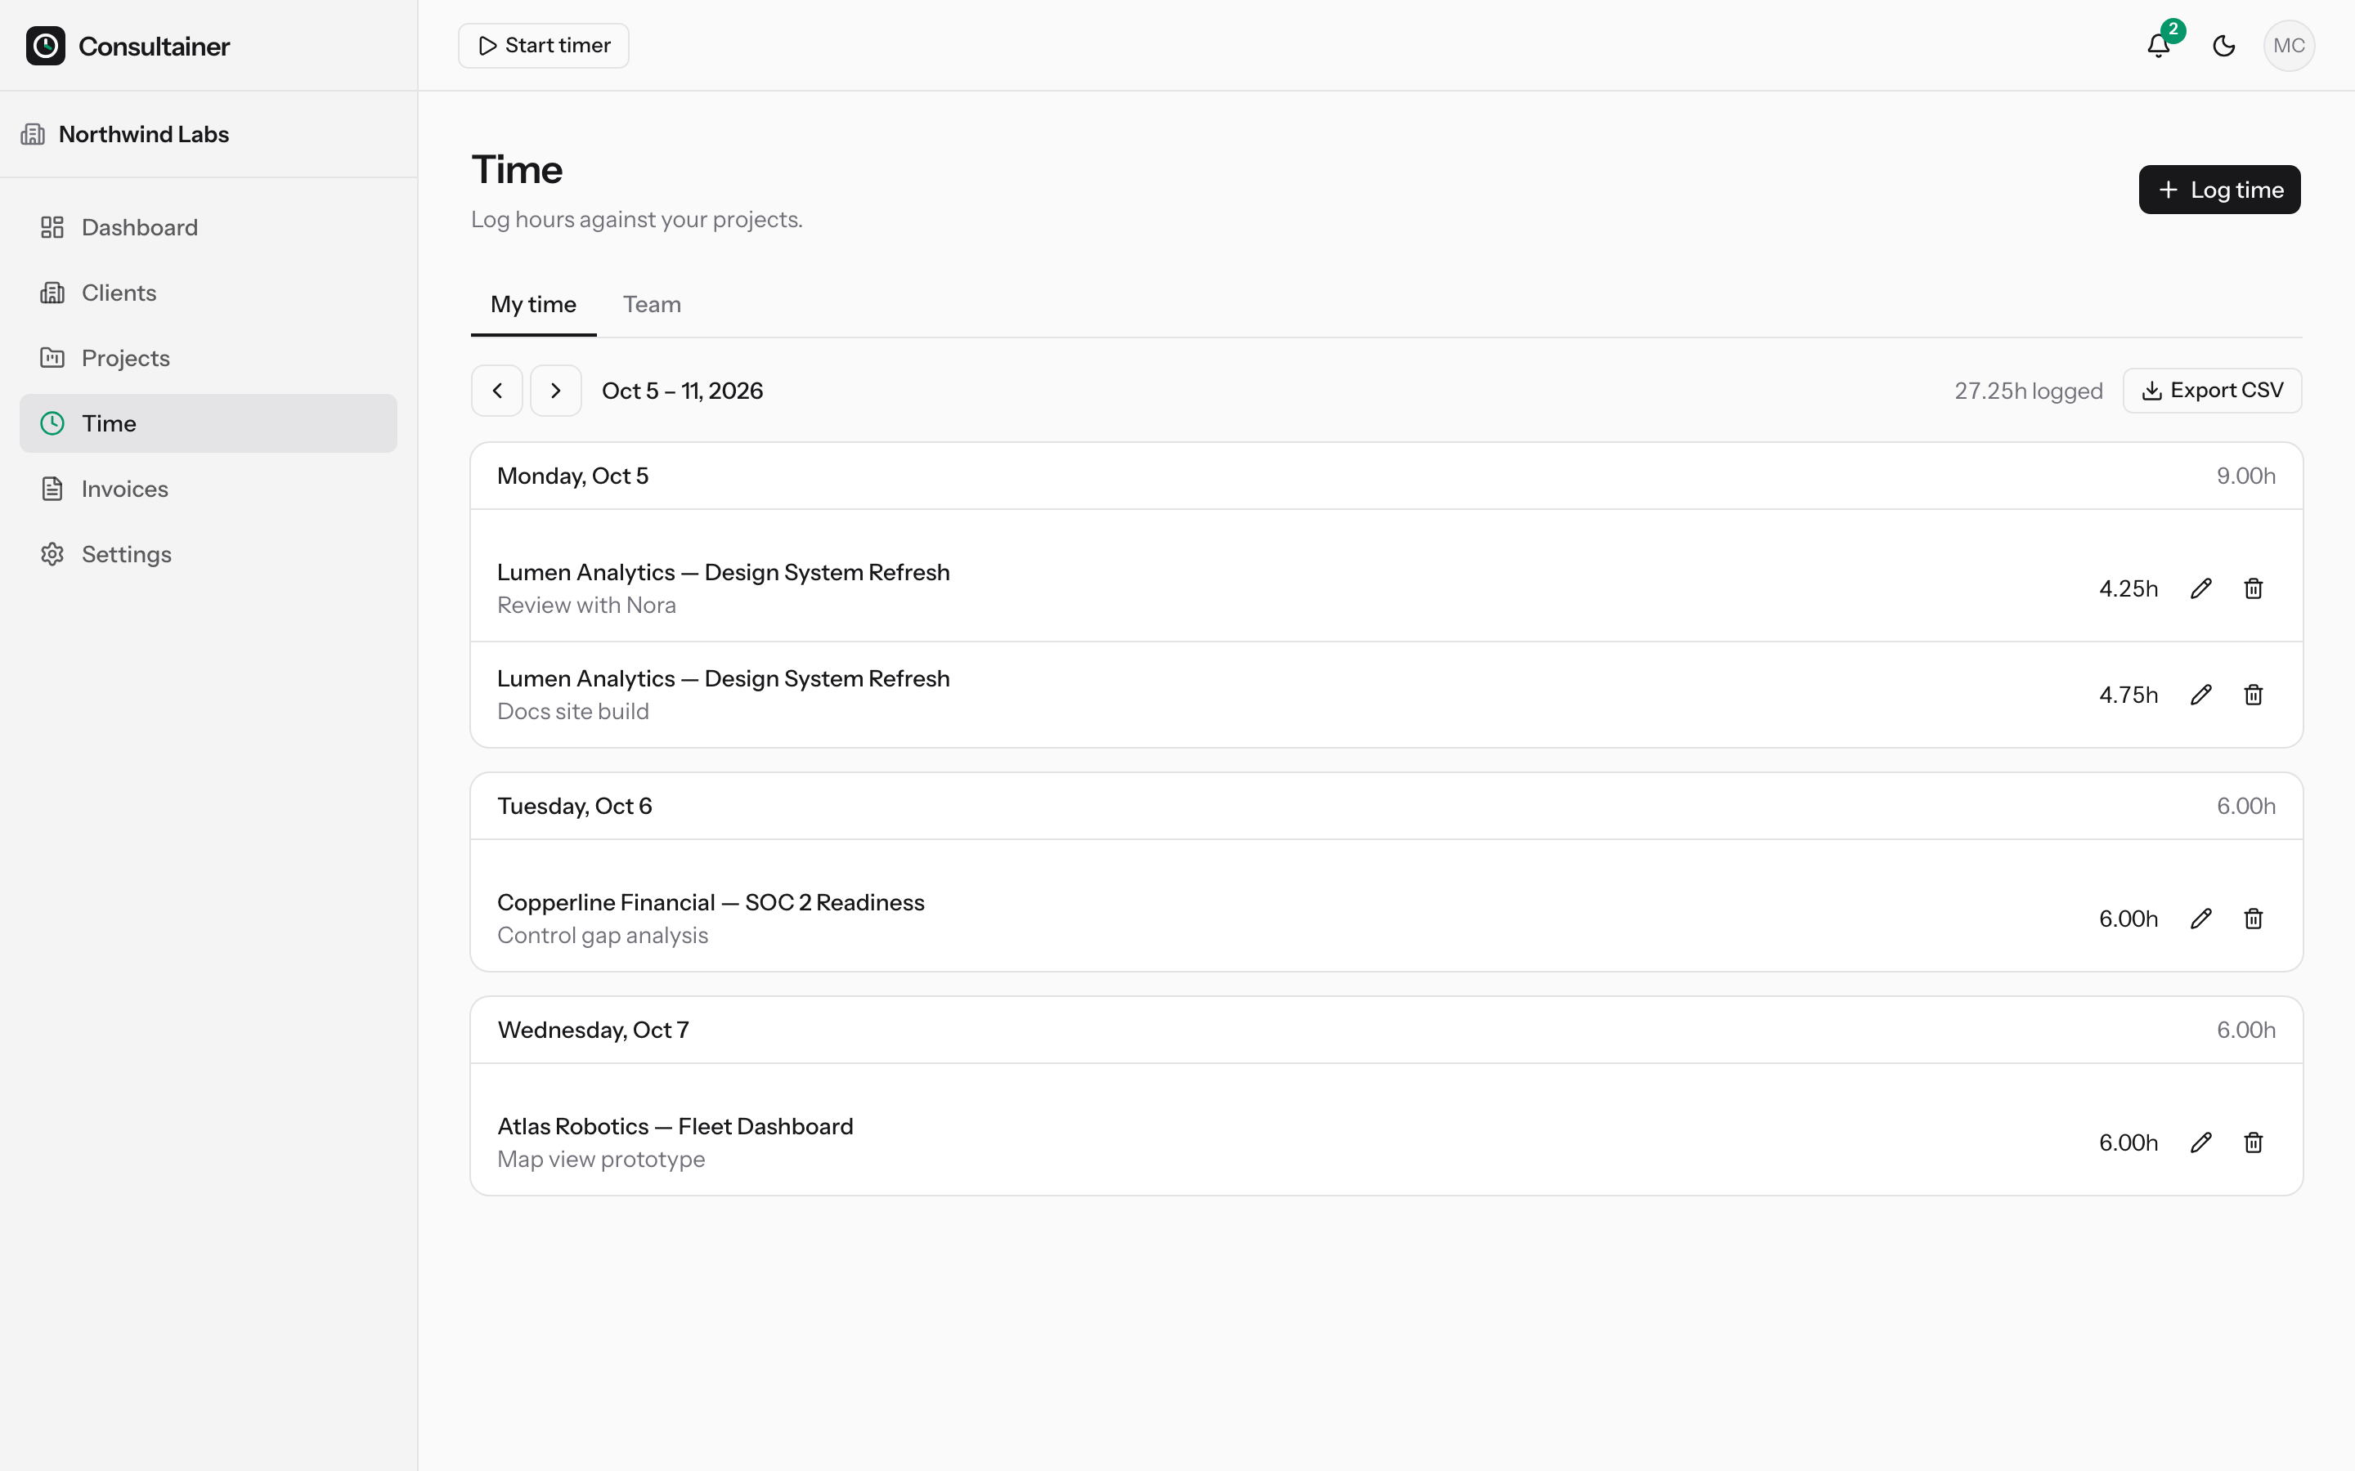Click the Monday 9.00h daily total
Image resolution: width=2355 pixels, height=1471 pixels.
tap(2246, 476)
